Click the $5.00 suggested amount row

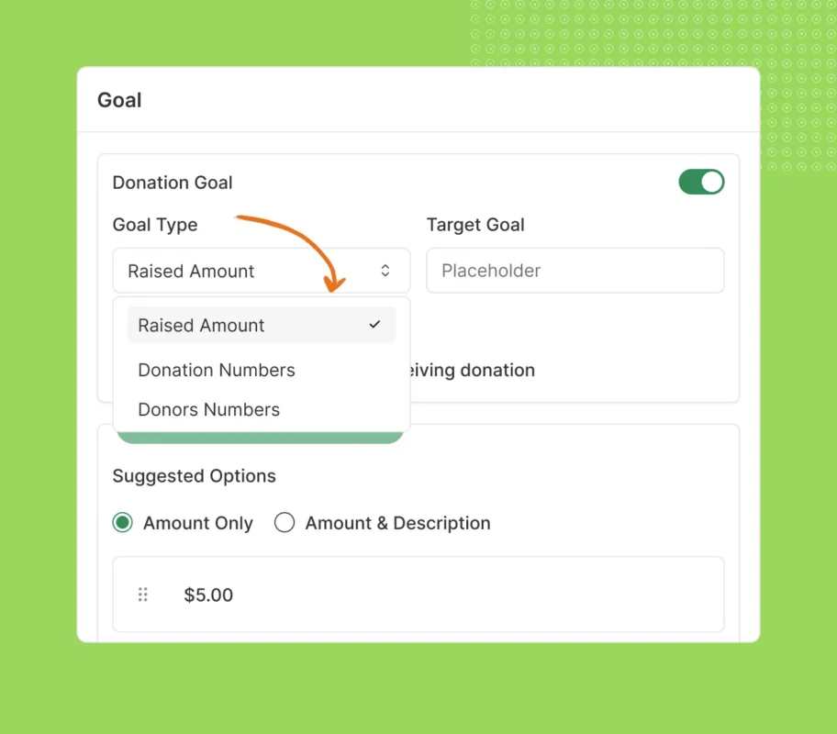(418, 595)
